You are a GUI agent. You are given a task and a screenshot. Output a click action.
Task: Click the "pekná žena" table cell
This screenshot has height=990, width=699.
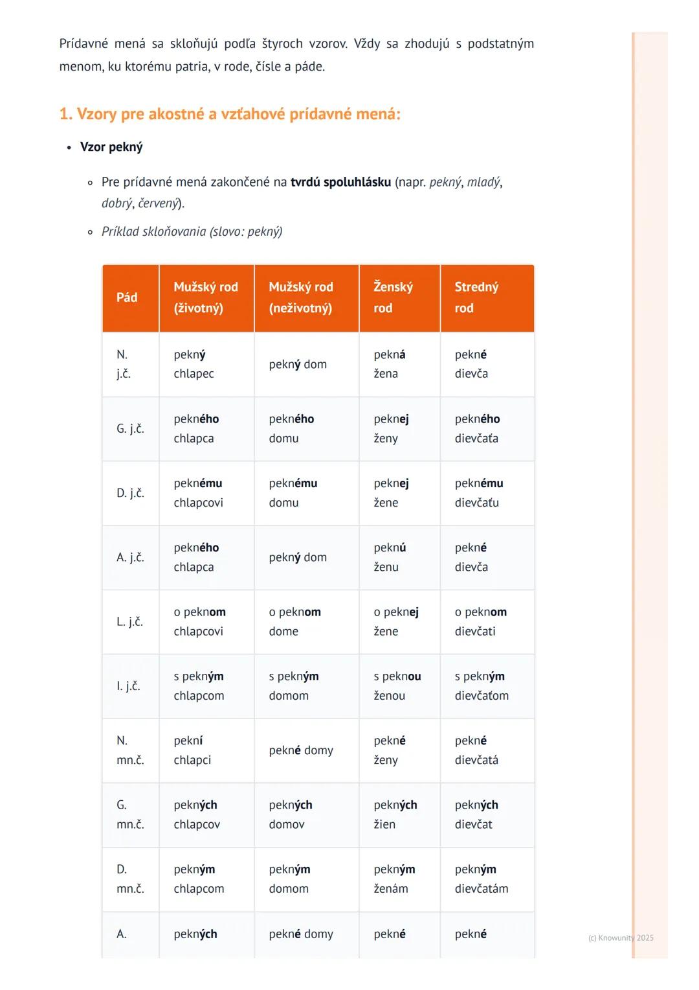[390, 364]
